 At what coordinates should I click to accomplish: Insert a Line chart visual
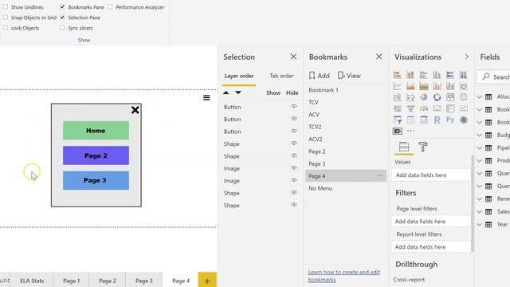[x=397, y=86]
